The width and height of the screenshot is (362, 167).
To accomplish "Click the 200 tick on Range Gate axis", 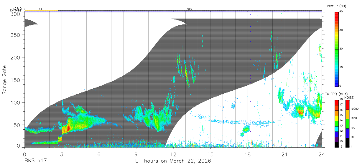I will tap(16, 57).
